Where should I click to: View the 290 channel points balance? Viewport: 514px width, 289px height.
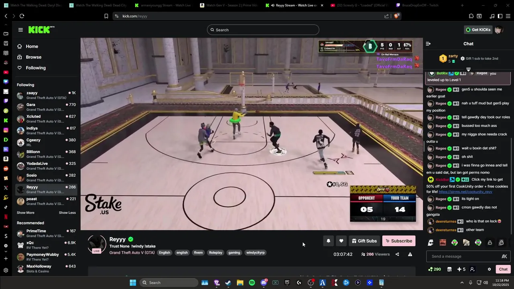coord(434,269)
